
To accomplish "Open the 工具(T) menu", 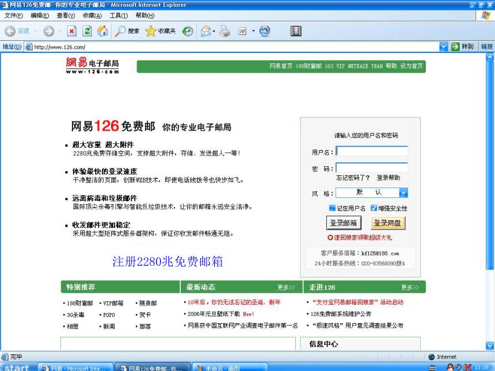I will click(x=119, y=16).
